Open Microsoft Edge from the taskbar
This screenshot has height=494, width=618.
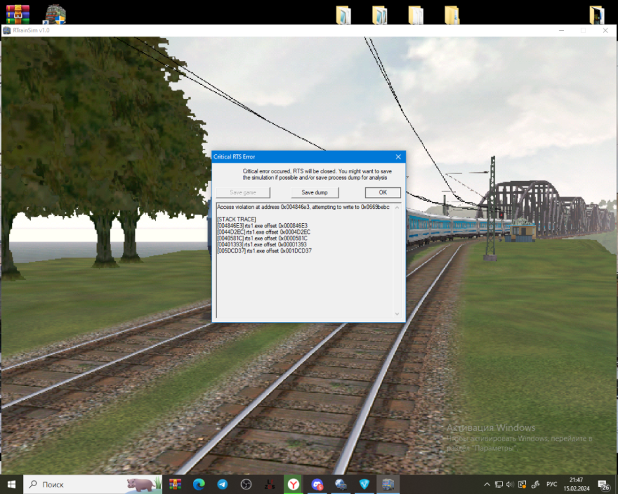[199, 484]
